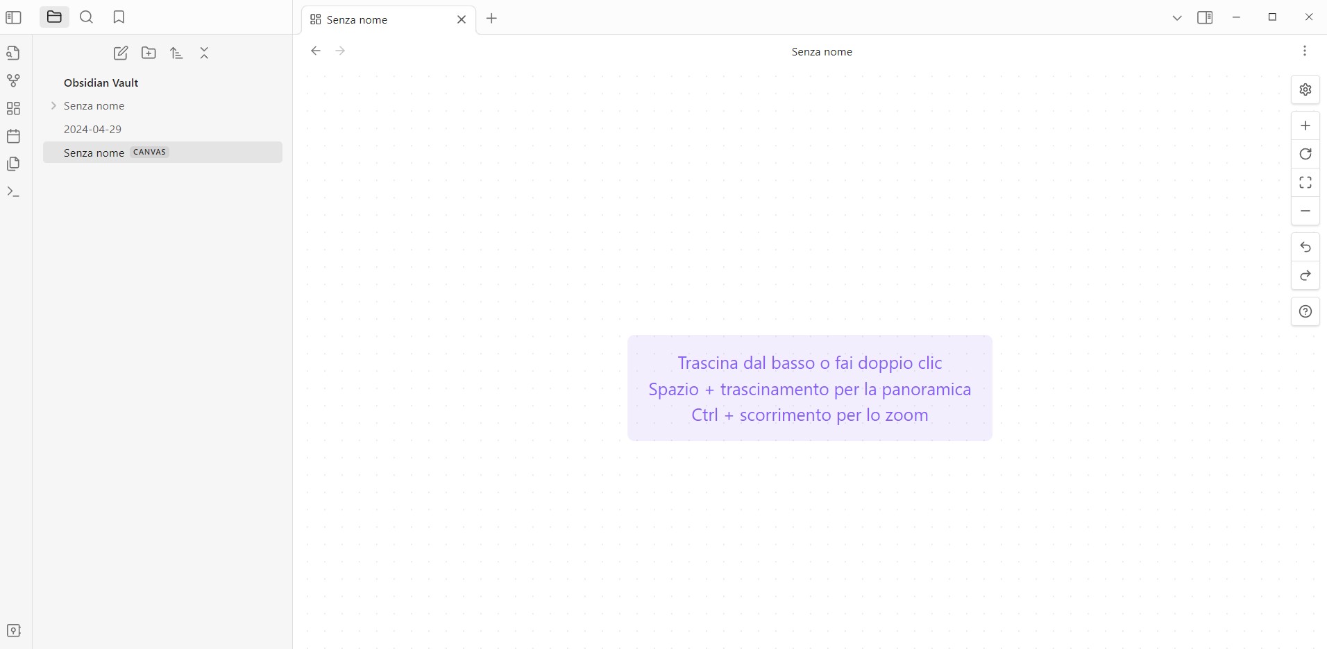Open new tab with plus button

(491, 19)
